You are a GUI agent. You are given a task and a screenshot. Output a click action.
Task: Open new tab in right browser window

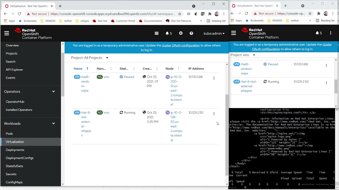coord(285,6)
